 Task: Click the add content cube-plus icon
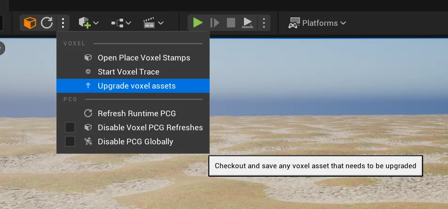[88, 22]
